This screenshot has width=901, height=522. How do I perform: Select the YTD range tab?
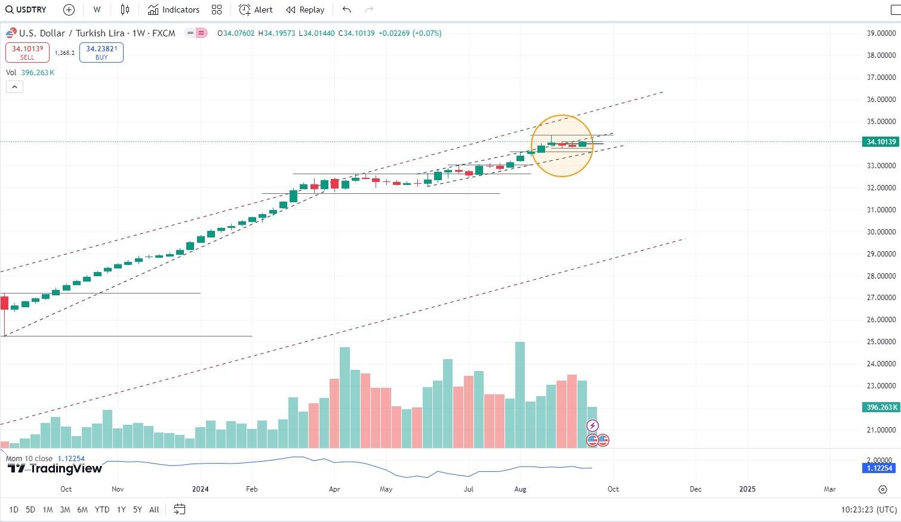coord(102,509)
